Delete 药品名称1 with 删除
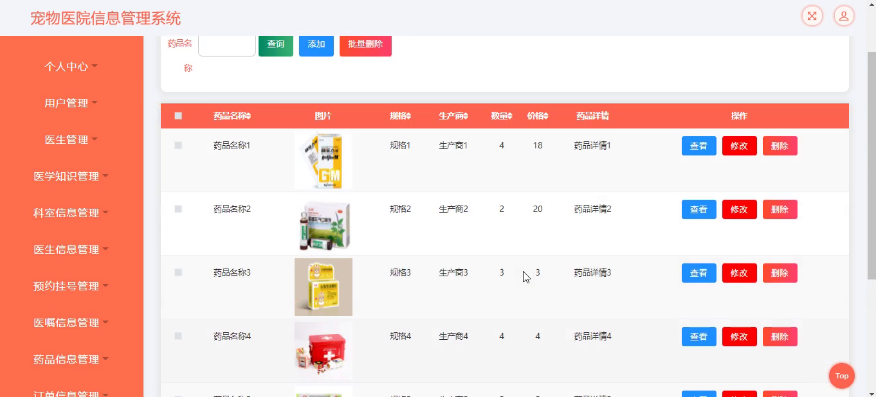 pyautogui.click(x=780, y=146)
